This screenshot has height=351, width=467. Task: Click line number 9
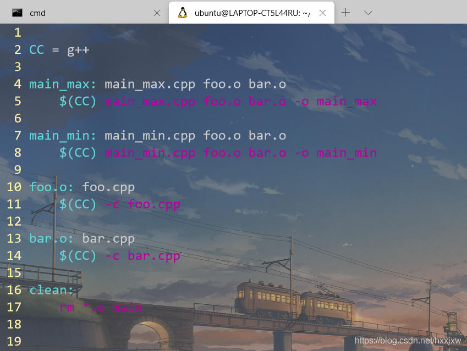[x=18, y=170]
